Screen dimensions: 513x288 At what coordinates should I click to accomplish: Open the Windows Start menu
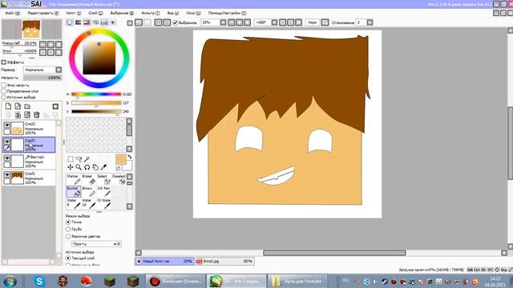[10, 281]
